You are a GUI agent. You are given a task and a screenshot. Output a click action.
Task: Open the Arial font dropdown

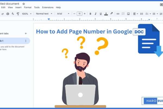tap(63, 14)
